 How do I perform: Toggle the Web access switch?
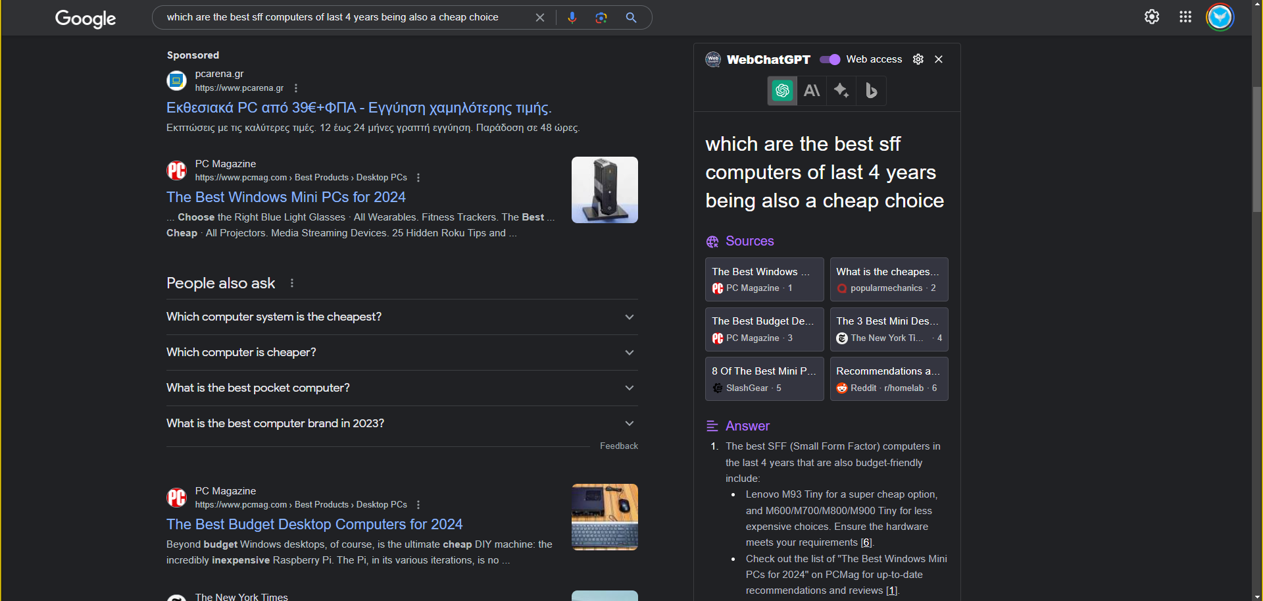click(830, 59)
